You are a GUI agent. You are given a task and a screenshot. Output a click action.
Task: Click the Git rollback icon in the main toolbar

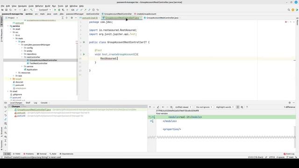pos(98,10)
